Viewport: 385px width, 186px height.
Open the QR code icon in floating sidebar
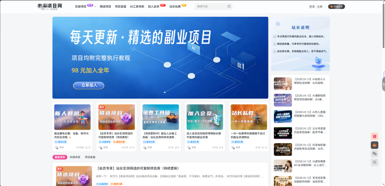(374, 162)
